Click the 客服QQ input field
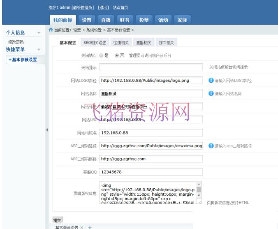This screenshot has height=229, width=278. click(x=151, y=172)
